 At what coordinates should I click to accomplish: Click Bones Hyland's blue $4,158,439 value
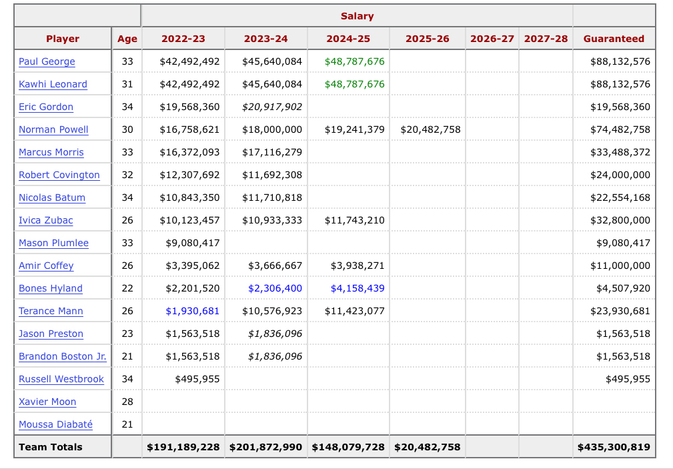pyautogui.click(x=358, y=289)
